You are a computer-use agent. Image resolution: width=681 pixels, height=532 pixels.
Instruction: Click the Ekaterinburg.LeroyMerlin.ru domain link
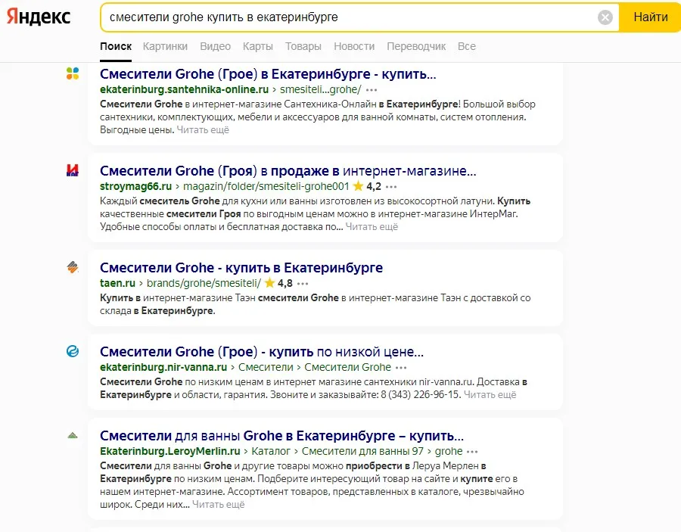click(170, 451)
